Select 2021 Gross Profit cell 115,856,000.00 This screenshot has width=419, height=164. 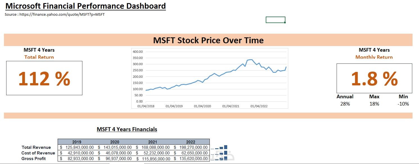click(153, 159)
